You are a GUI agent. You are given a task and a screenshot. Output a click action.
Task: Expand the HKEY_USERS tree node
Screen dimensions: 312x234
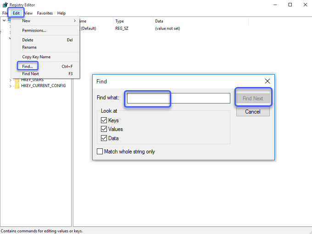11,80
